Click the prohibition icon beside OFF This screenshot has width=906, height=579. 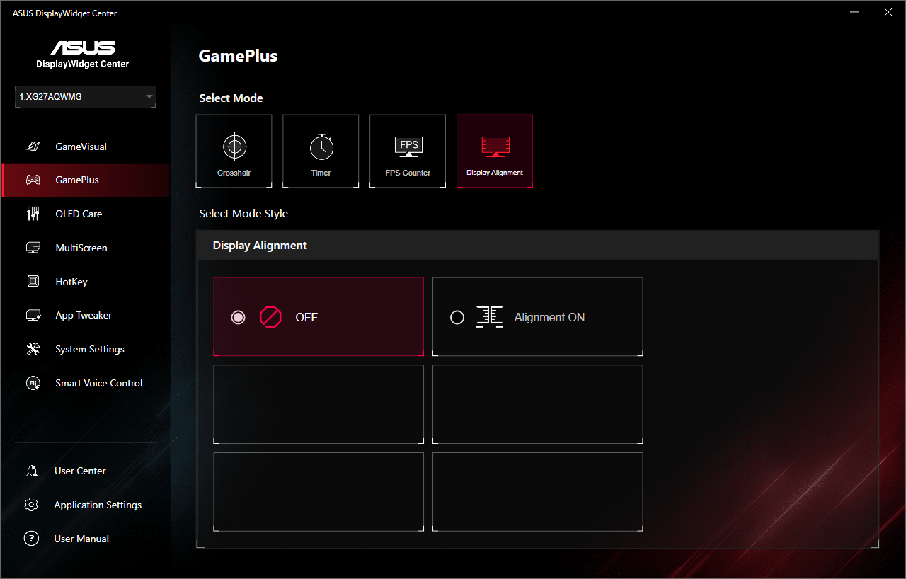point(270,317)
